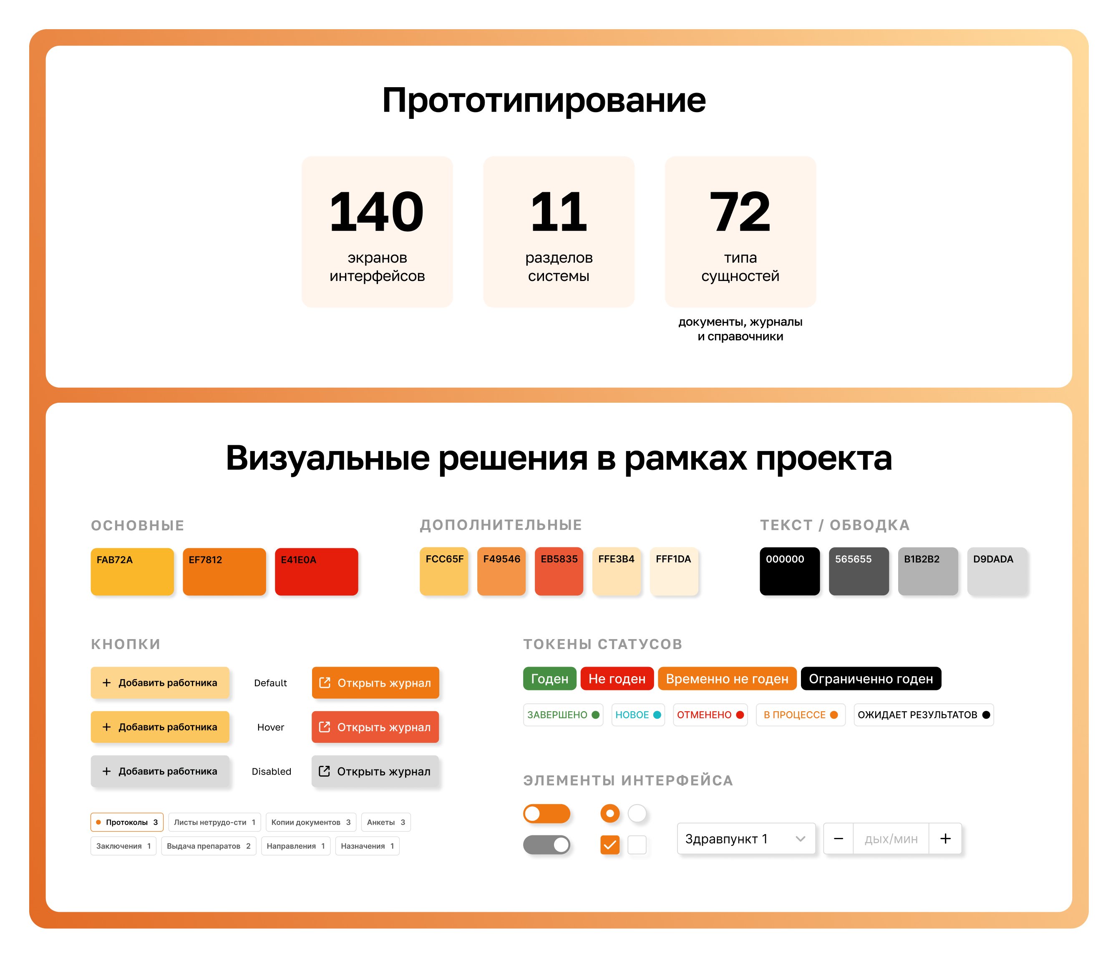Open the Копии документов tab chip
The image size is (1118, 958).
[311, 822]
